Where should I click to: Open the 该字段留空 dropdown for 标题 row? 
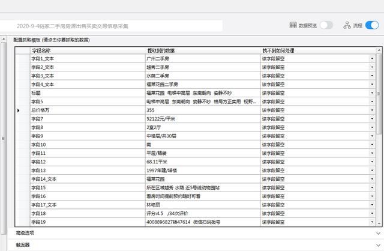[x=372, y=93]
